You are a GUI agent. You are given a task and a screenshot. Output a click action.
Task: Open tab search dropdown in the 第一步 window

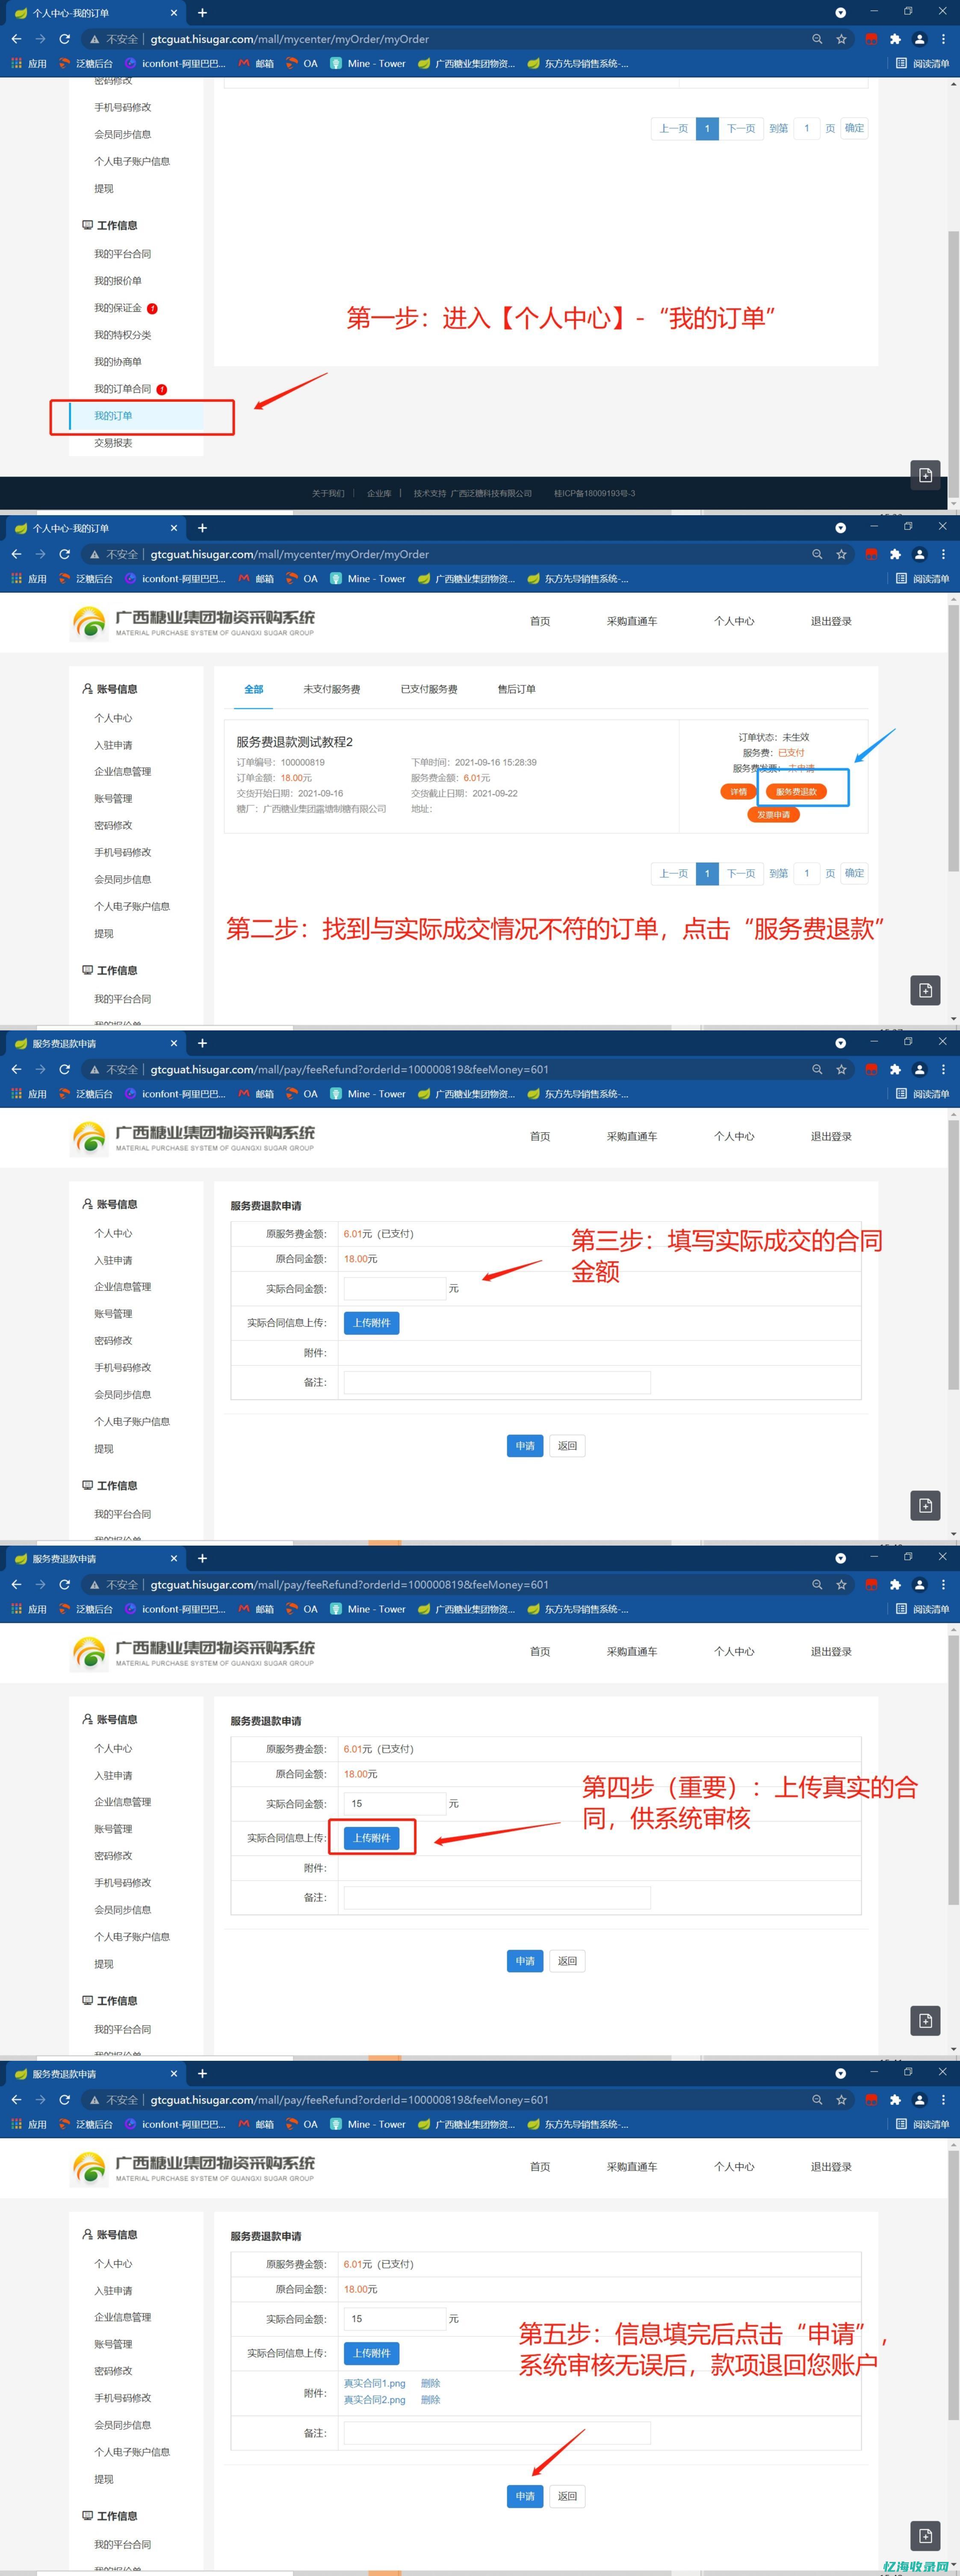click(840, 13)
